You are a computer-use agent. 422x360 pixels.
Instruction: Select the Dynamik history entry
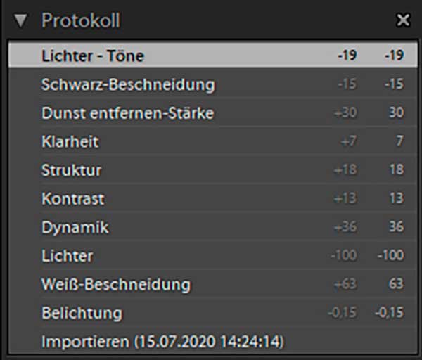(75, 228)
